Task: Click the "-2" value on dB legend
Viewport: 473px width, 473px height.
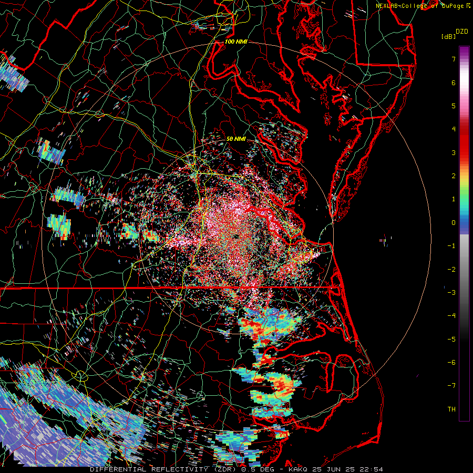Action: click(x=451, y=270)
